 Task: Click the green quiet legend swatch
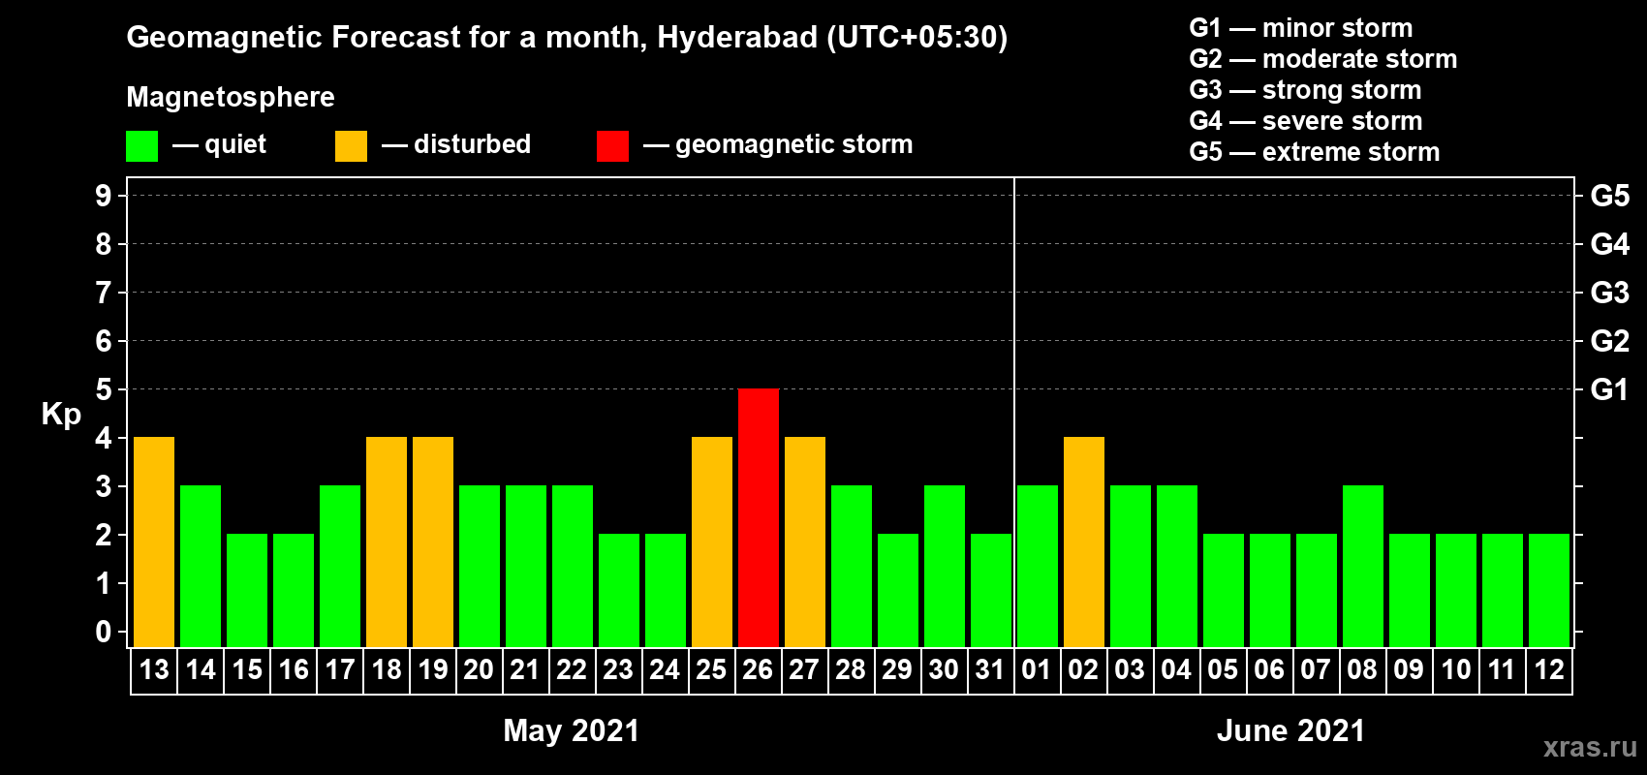point(141,146)
